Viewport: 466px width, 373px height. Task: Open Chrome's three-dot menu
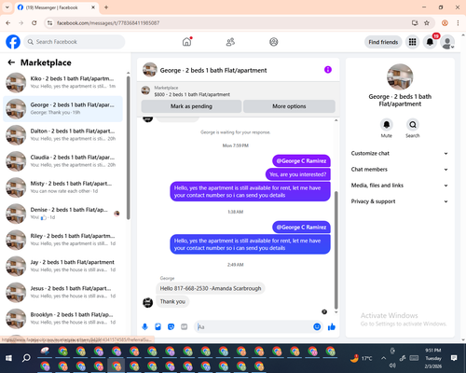[458, 22]
